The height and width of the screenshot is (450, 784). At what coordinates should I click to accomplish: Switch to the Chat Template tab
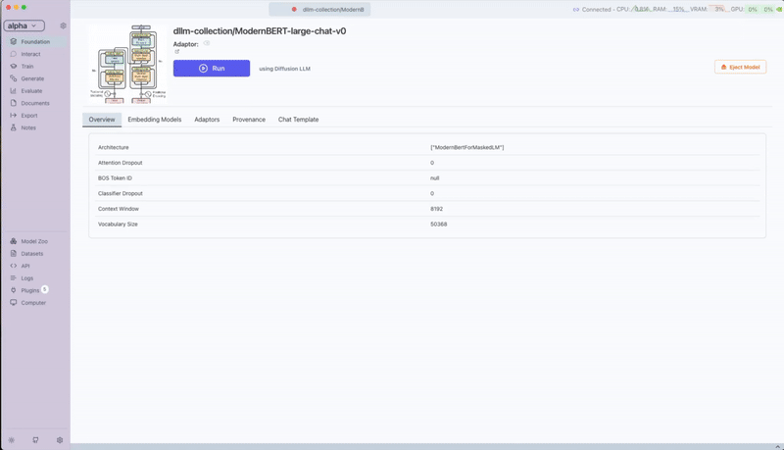tap(298, 120)
